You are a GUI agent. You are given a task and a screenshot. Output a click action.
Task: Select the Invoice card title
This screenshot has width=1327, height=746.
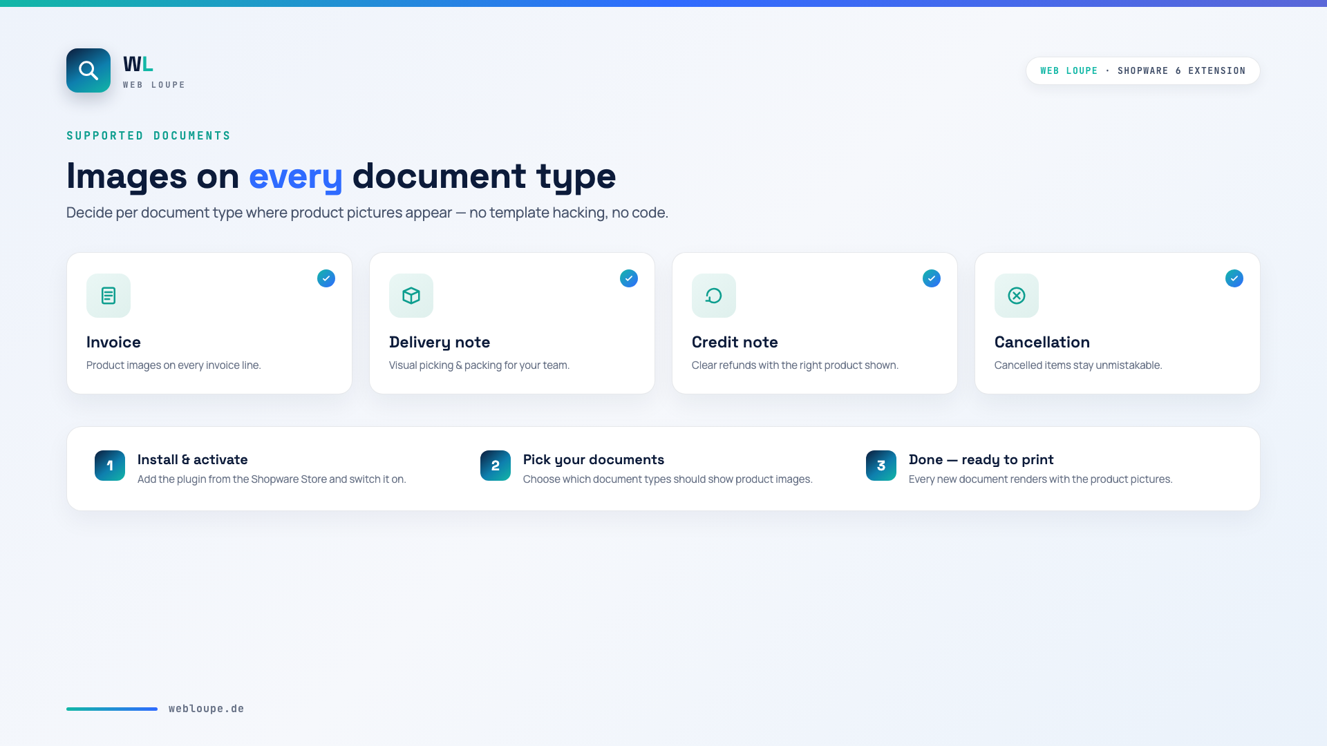click(113, 342)
